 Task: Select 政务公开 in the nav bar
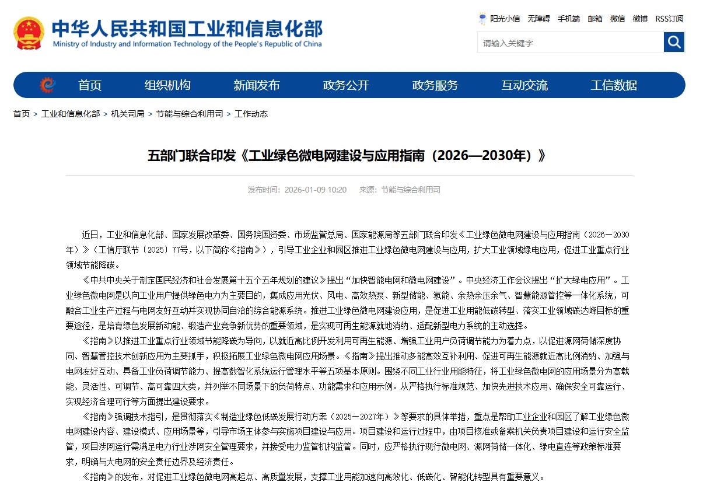(x=346, y=85)
